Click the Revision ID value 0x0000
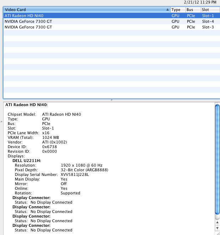 [x=49, y=151]
